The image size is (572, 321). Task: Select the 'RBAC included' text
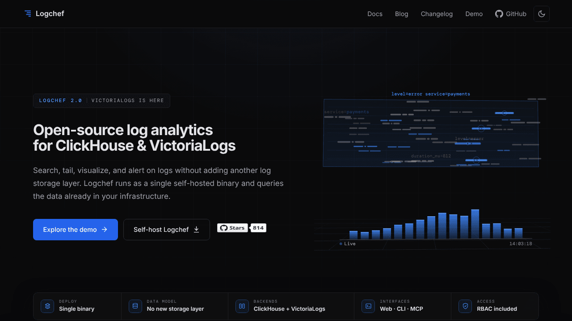tap(497, 309)
